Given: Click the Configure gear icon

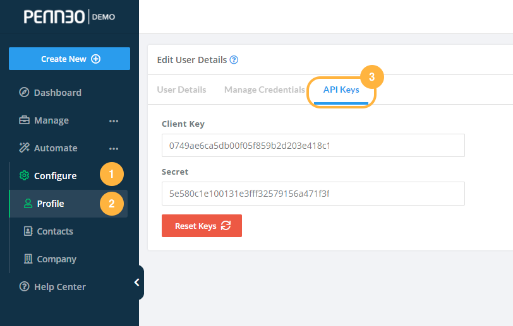Looking at the screenshot, I should 24,176.
